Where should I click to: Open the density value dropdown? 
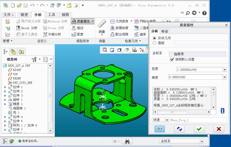(225, 70)
